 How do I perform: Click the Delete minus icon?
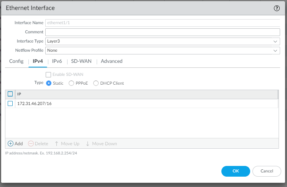[31, 144]
